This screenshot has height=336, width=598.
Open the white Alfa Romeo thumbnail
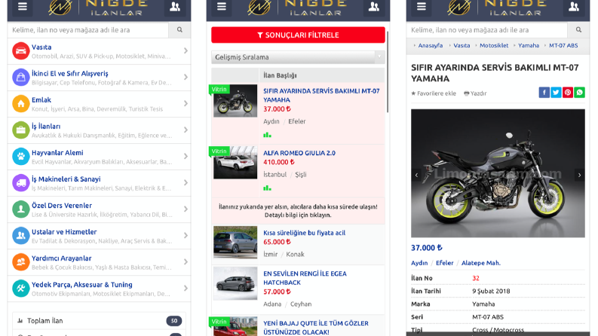(235, 163)
